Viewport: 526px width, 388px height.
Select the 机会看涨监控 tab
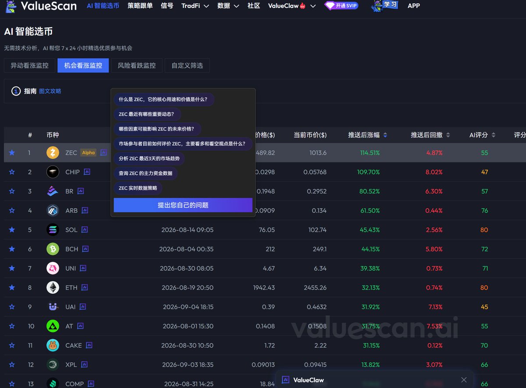click(83, 65)
